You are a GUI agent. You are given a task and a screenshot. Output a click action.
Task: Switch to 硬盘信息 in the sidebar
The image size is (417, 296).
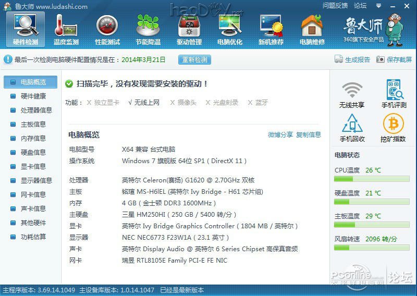(33, 153)
